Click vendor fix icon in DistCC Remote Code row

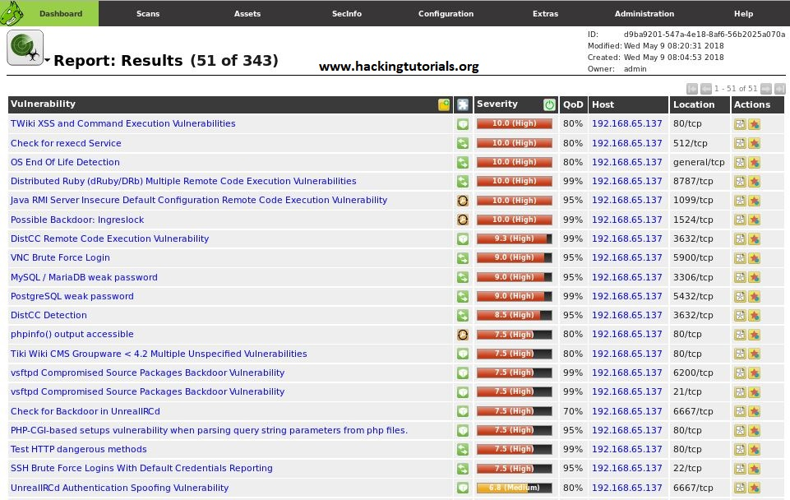coord(463,239)
